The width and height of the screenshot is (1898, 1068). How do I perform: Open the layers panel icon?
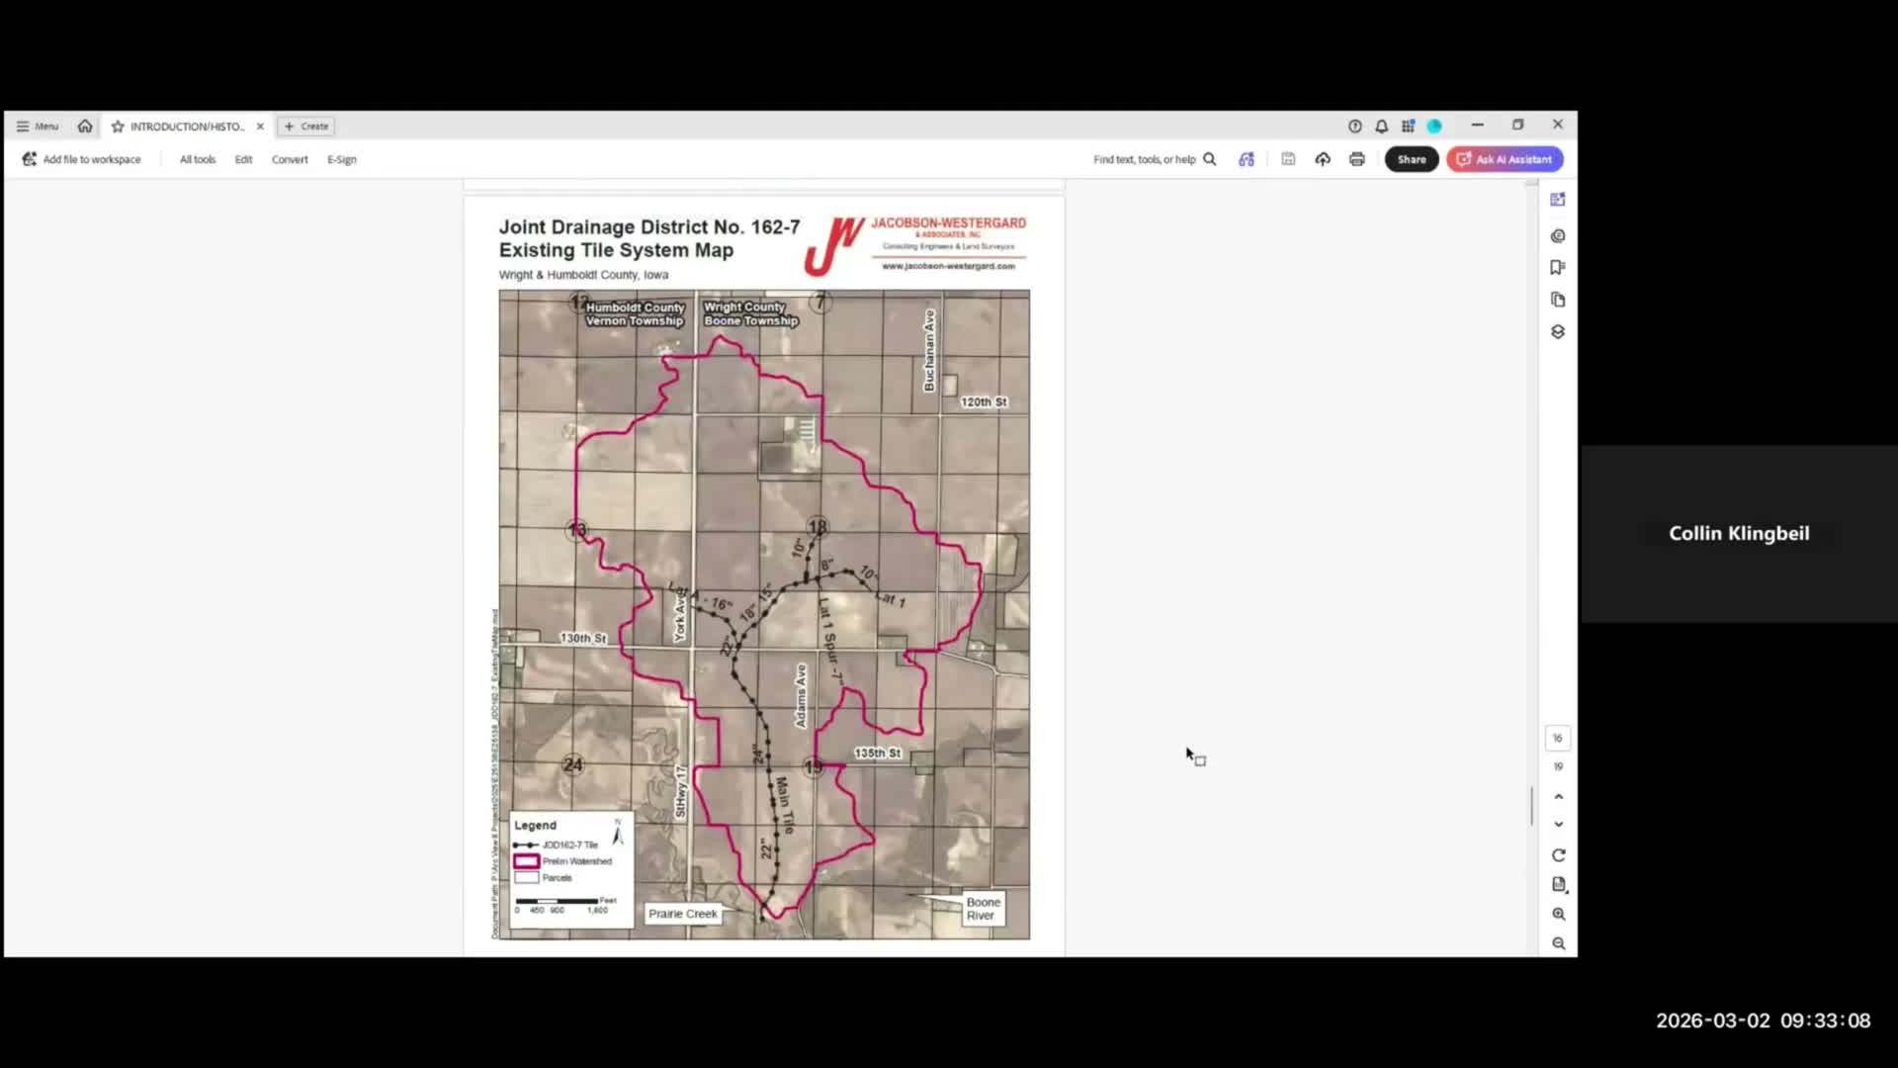tap(1558, 332)
